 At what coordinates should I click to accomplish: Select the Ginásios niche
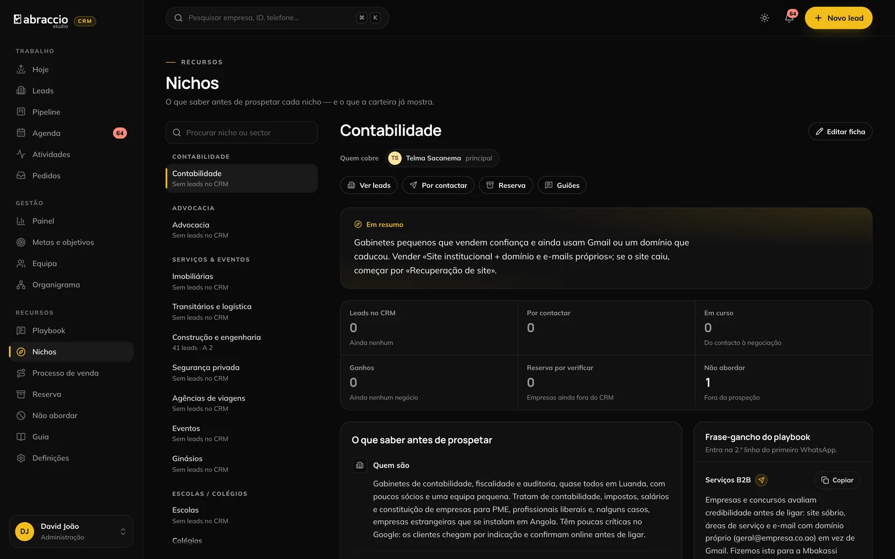coord(242,463)
